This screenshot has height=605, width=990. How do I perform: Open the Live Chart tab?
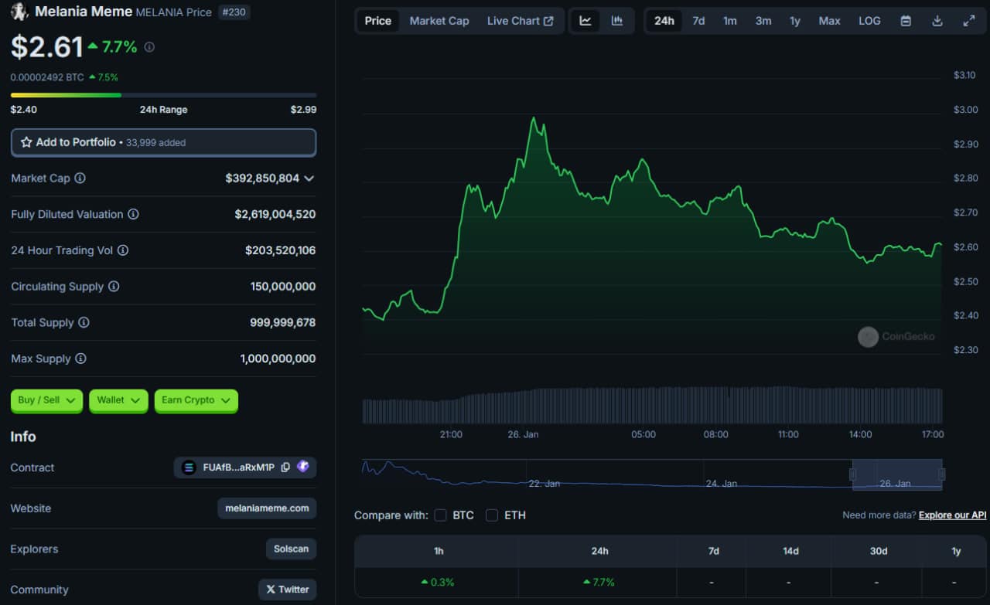click(521, 21)
